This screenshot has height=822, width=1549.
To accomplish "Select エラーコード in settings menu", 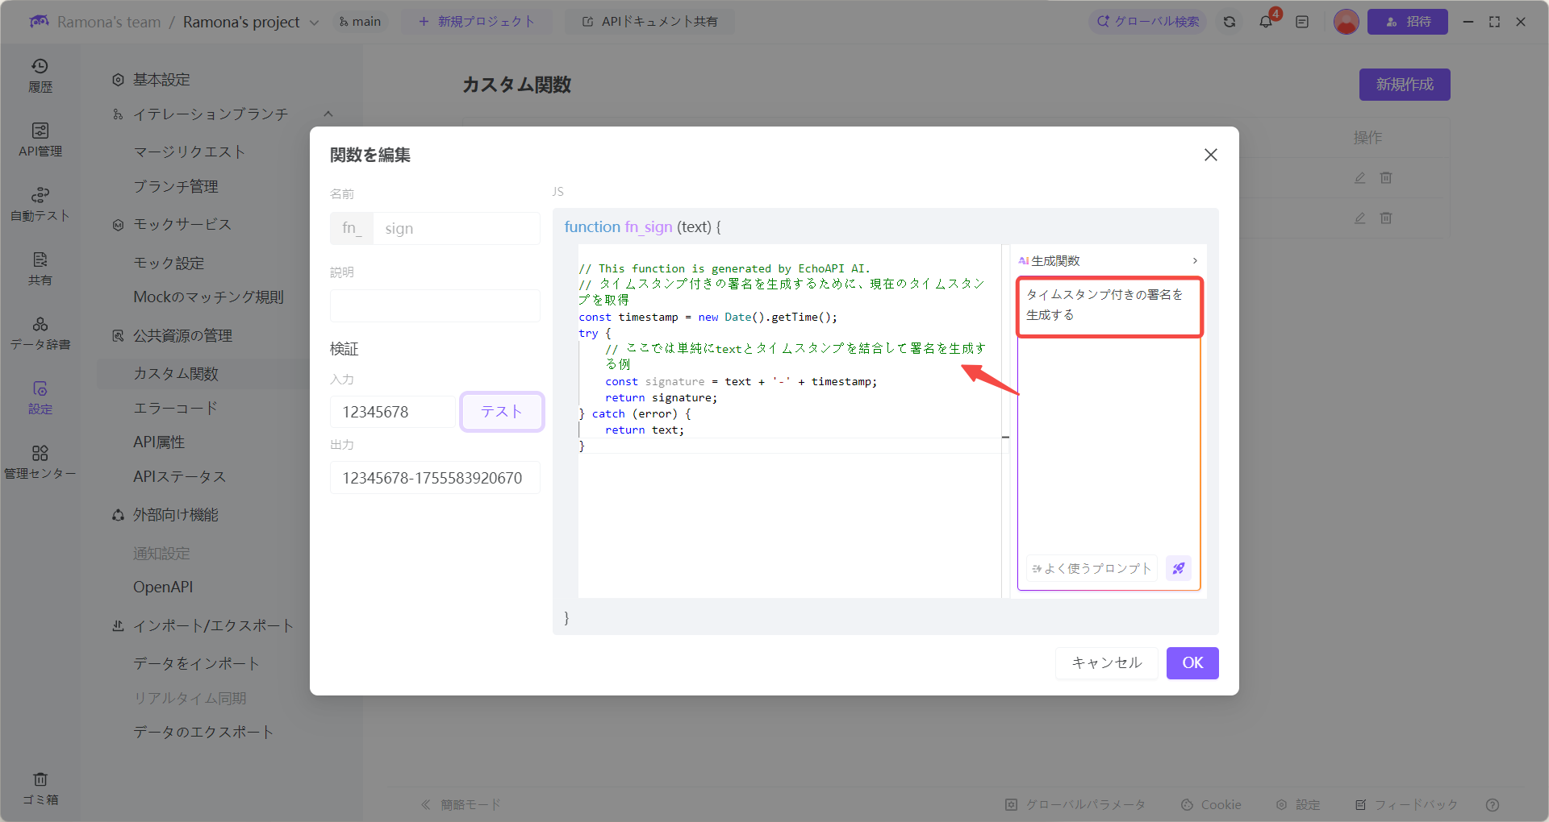I will click(x=176, y=409).
